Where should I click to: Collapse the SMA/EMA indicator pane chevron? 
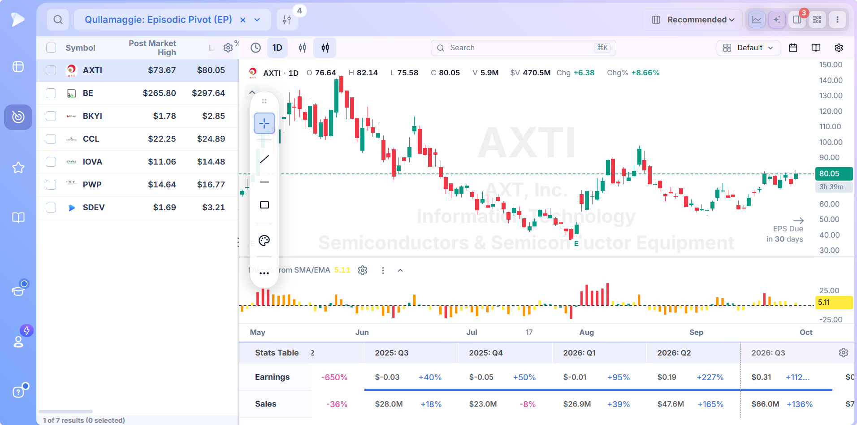(400, 270)
